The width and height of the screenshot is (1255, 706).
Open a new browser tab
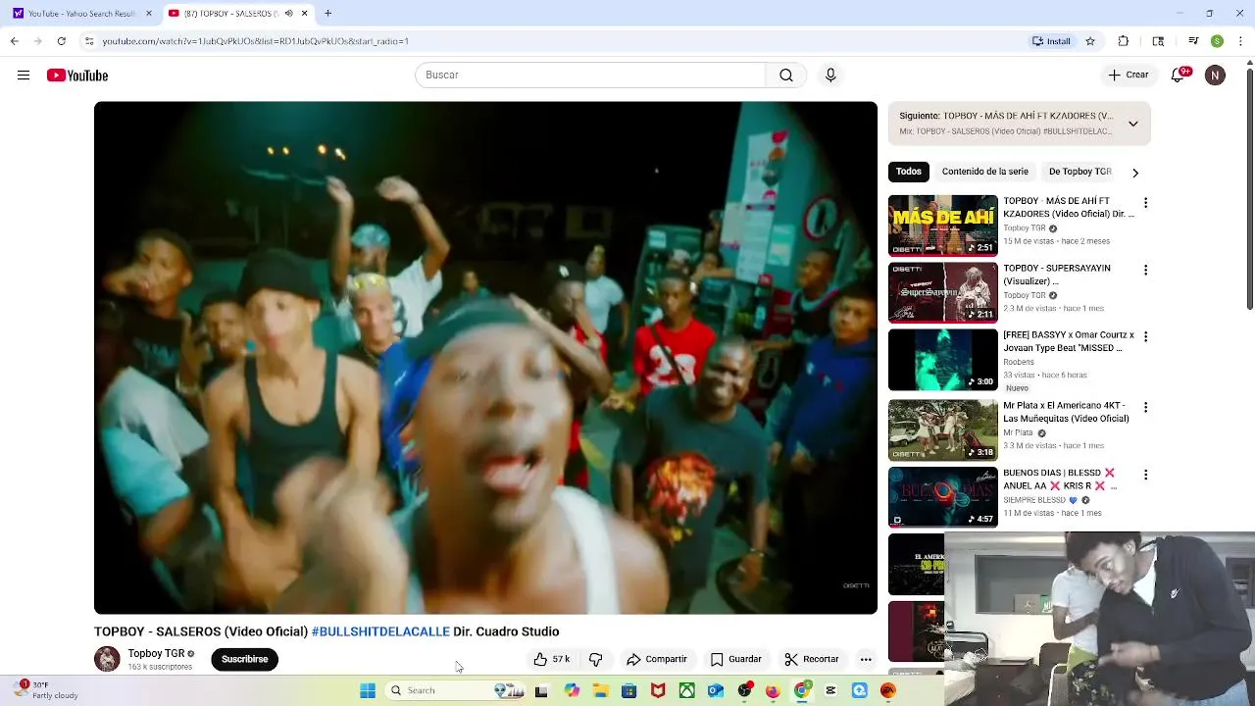coord(328,14)
